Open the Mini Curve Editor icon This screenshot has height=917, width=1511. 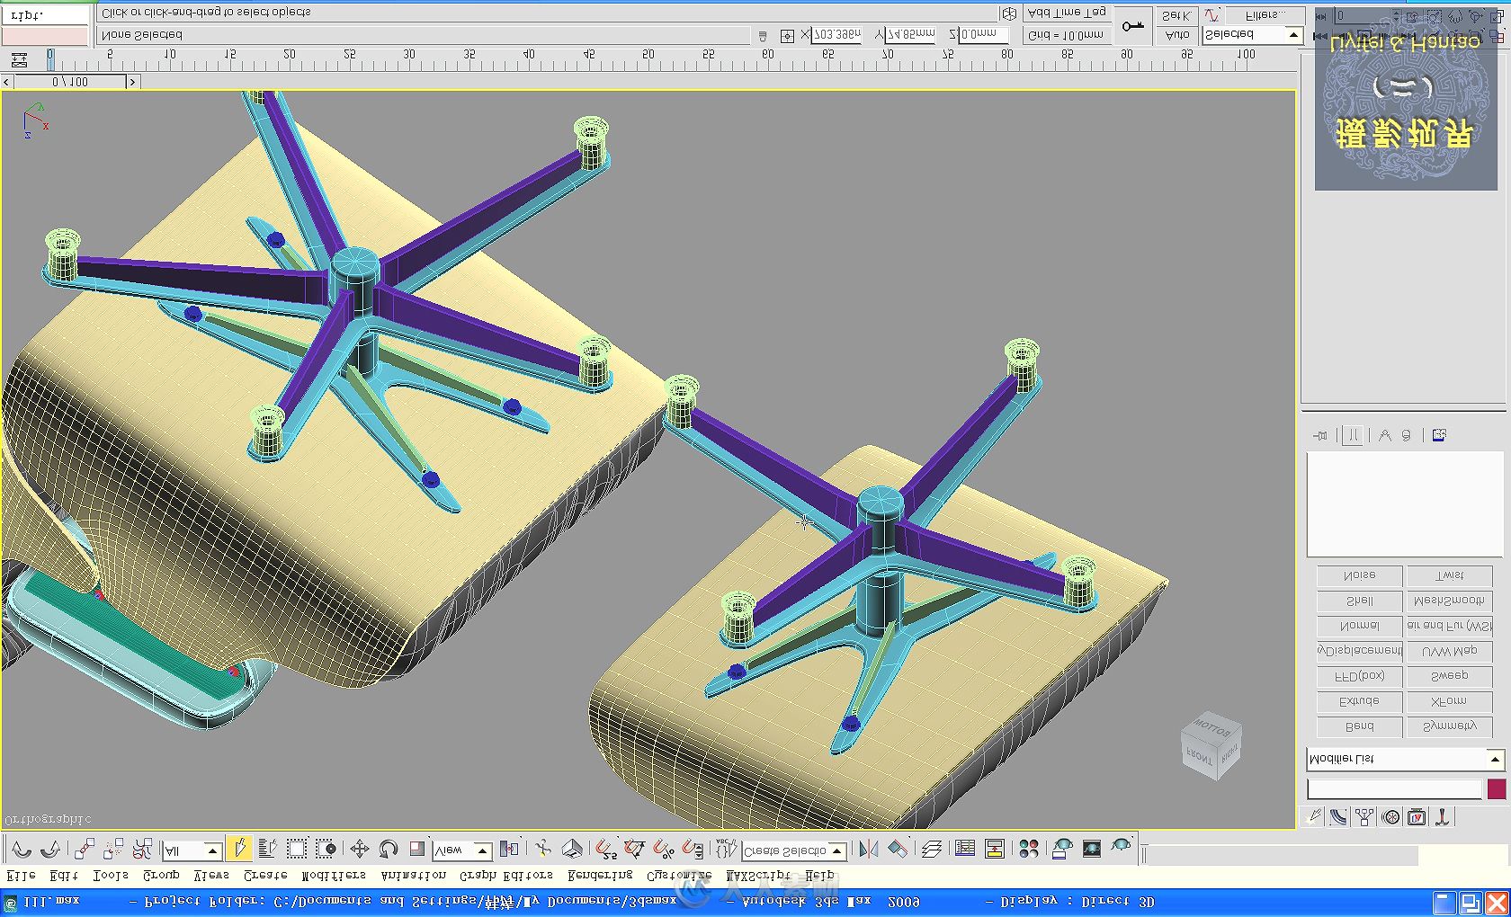click(19, 60)
